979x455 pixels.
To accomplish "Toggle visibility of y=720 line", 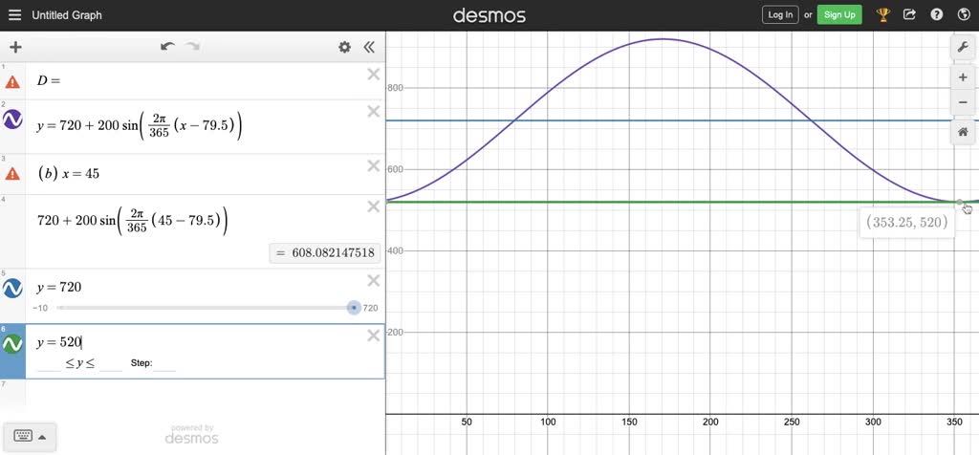I will (13, 289).
